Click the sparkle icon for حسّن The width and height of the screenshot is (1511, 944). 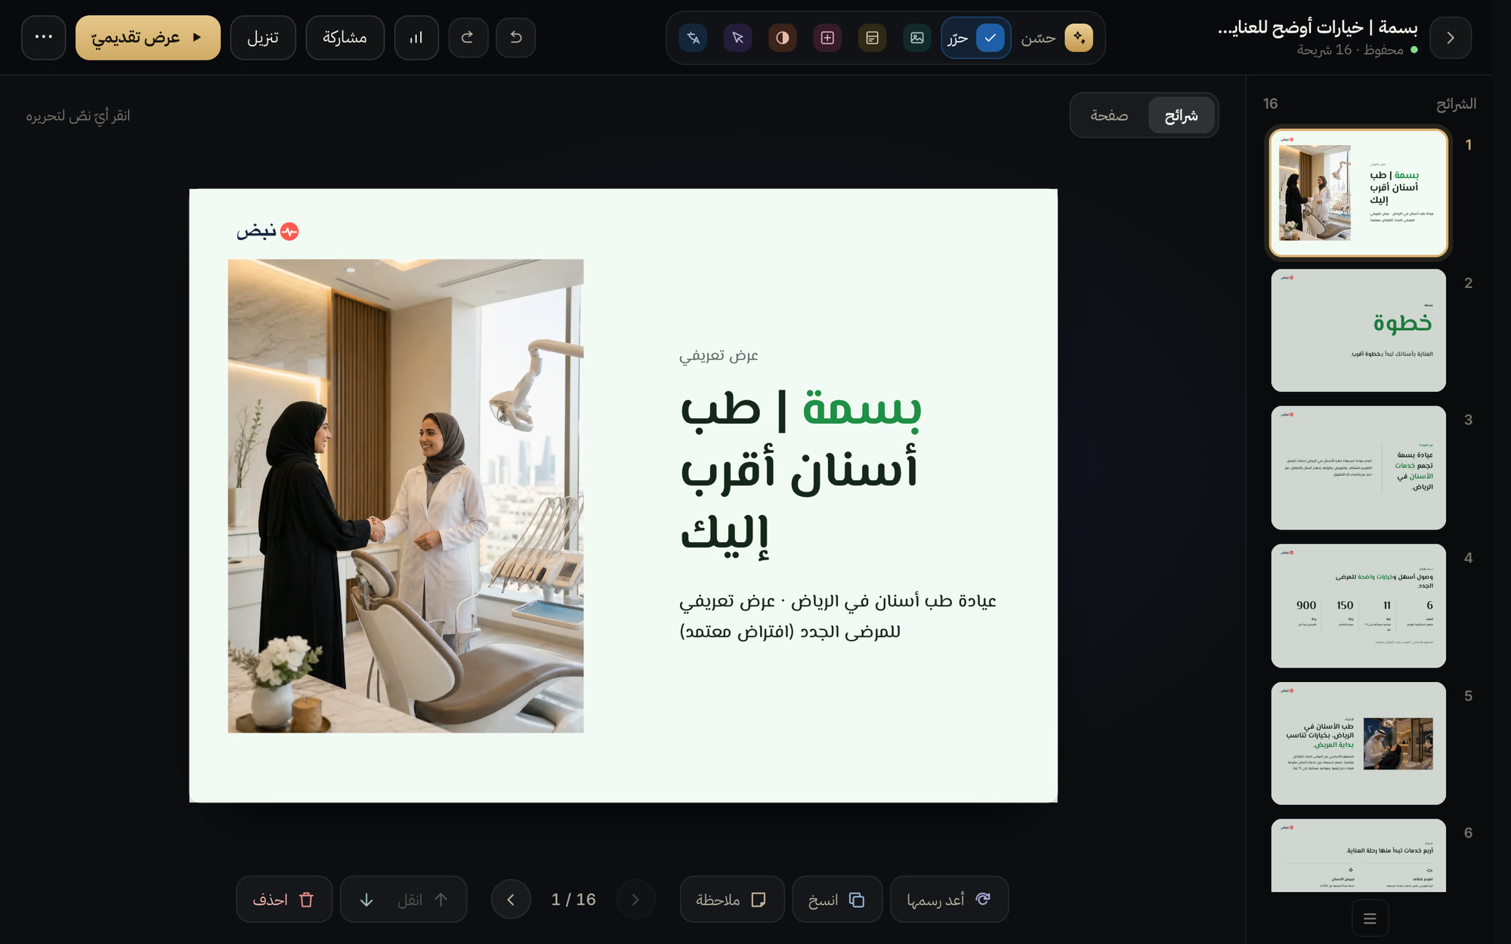point(1078,38)
